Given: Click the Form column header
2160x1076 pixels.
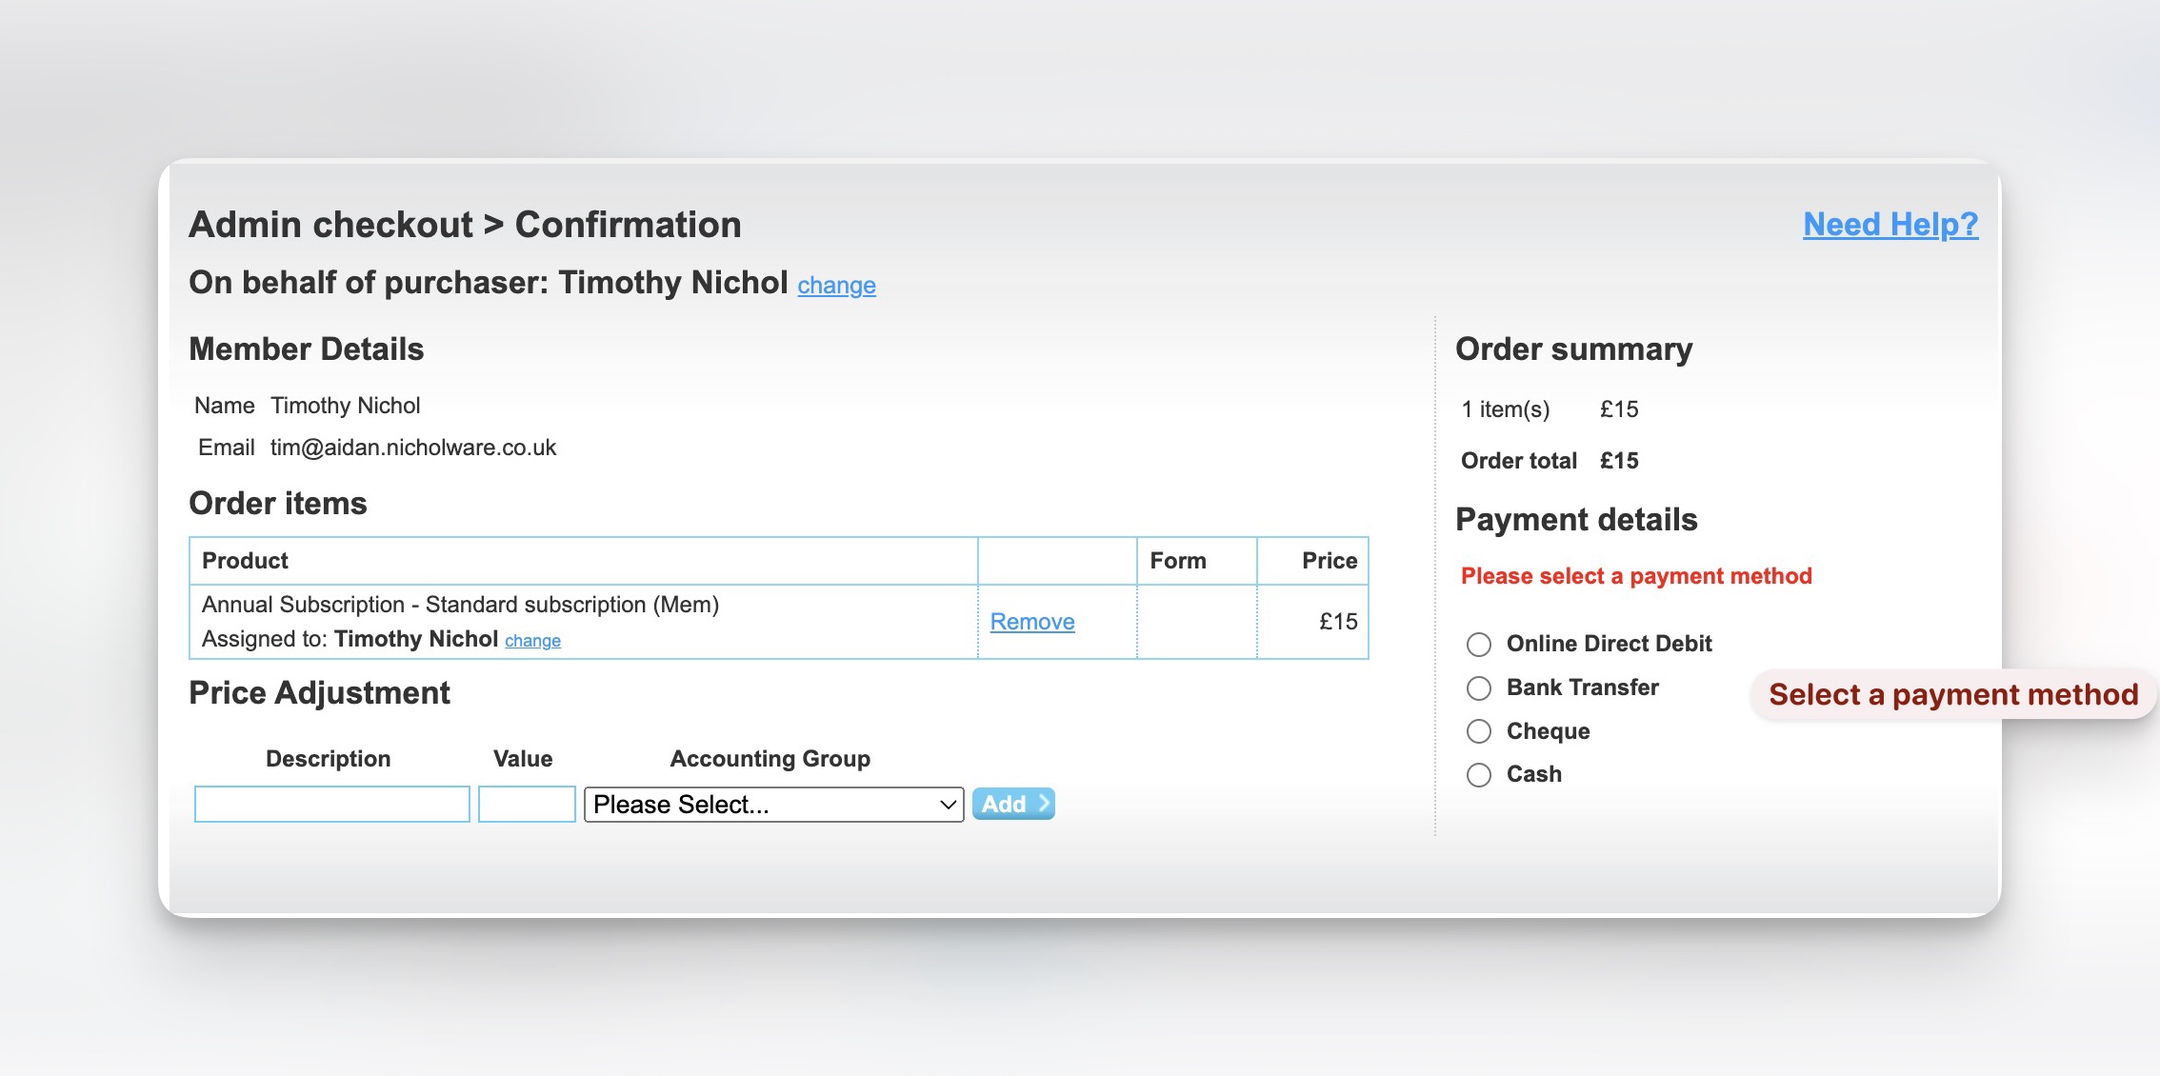Looking at the screenshot, I should point(1177,561).
